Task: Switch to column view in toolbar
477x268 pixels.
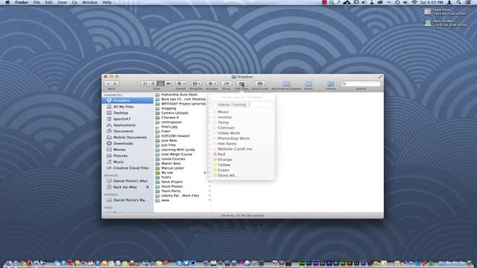Action: (x=161, y=83)
